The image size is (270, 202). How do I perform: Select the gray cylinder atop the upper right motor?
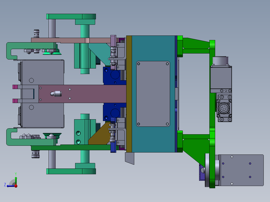[220, 61]
